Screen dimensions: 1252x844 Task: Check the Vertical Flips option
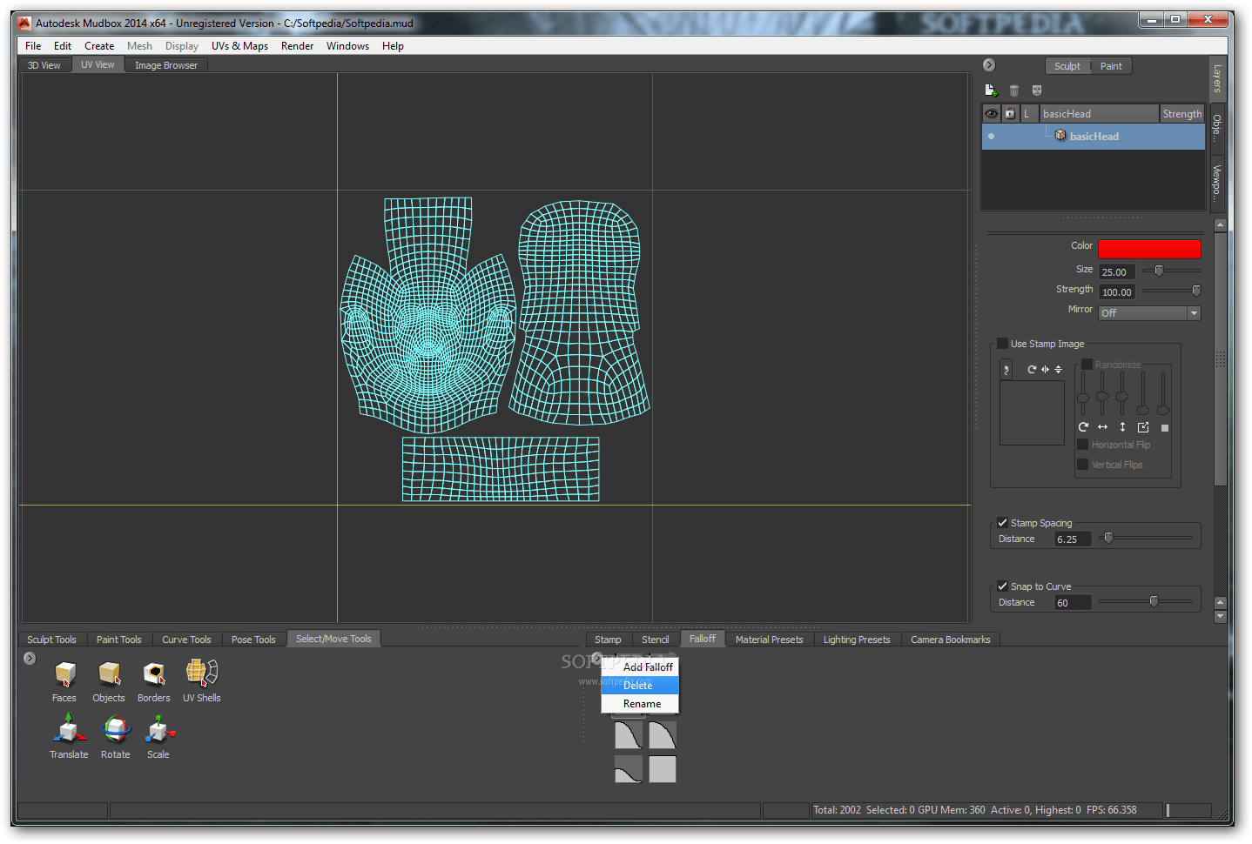[1083, 465]
